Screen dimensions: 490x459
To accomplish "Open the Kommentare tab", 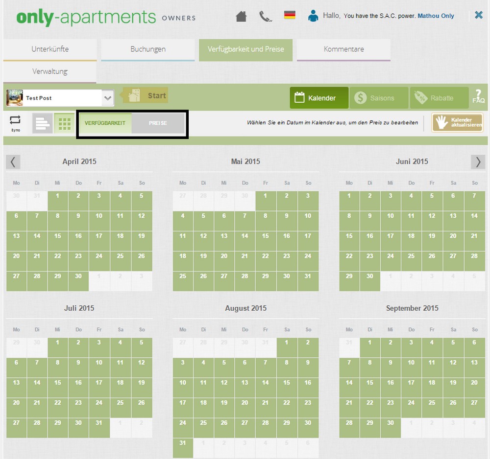I will click(343, 49).
